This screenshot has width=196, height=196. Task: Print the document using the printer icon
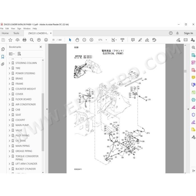click(25, 40)
